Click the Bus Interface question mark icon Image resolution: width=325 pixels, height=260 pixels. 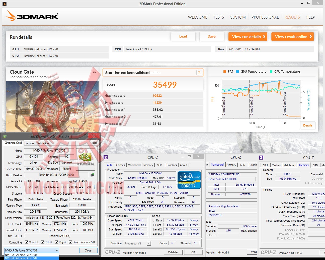coord(94,187)
